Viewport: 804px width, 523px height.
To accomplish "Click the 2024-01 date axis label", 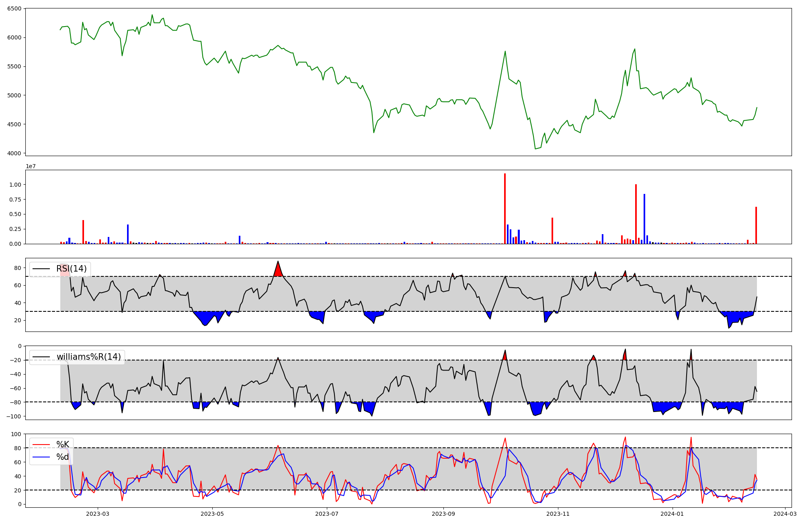I will 673,514.
